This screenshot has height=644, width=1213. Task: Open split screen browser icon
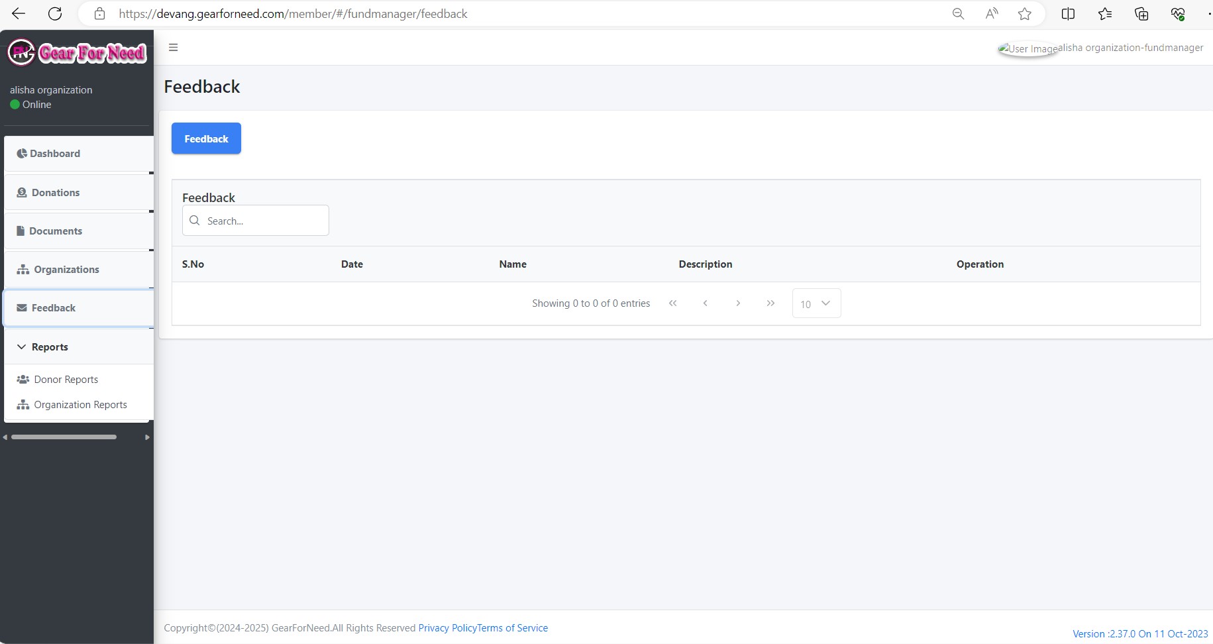tap(1068, 13)
